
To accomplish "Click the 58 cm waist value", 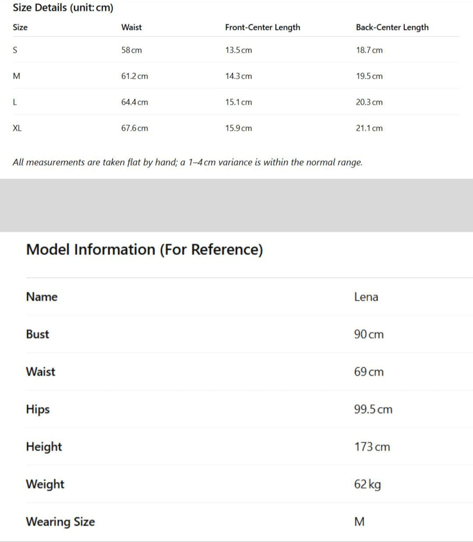I will click(x=131, y=50).
